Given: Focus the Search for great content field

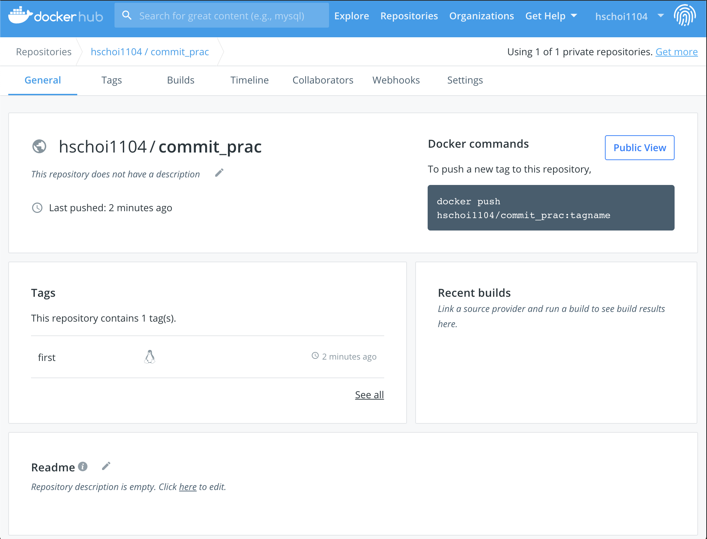Looking at the screenshot, I should point(221,16).
